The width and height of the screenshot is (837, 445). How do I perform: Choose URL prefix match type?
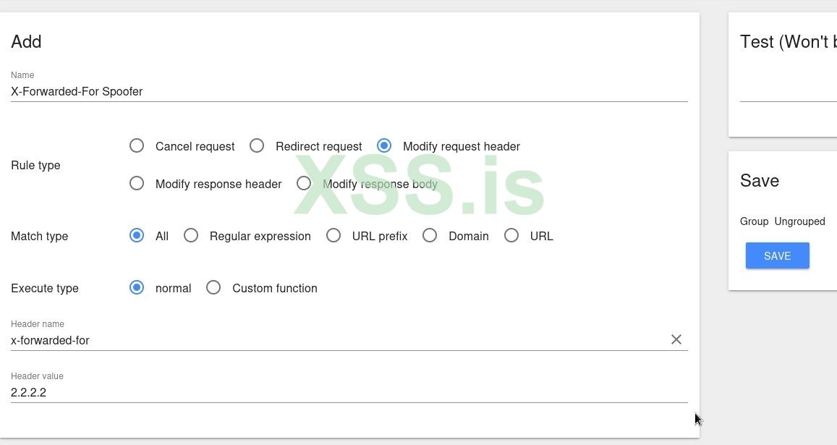pyautogui.click(x=333, y=236)
